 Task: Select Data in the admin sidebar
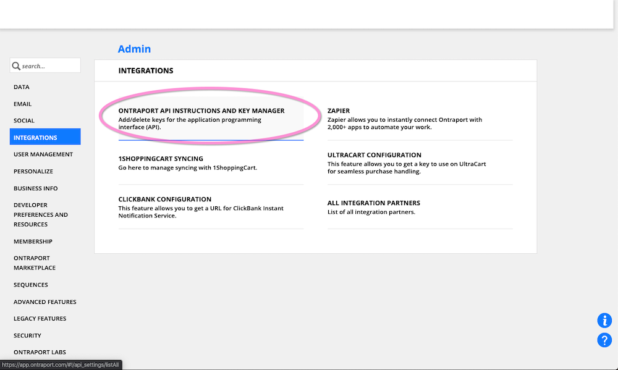pos(22,87)
